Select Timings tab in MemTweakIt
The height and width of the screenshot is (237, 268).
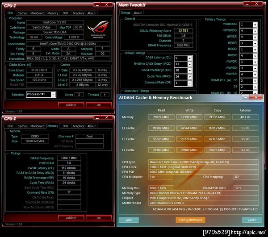125,13
